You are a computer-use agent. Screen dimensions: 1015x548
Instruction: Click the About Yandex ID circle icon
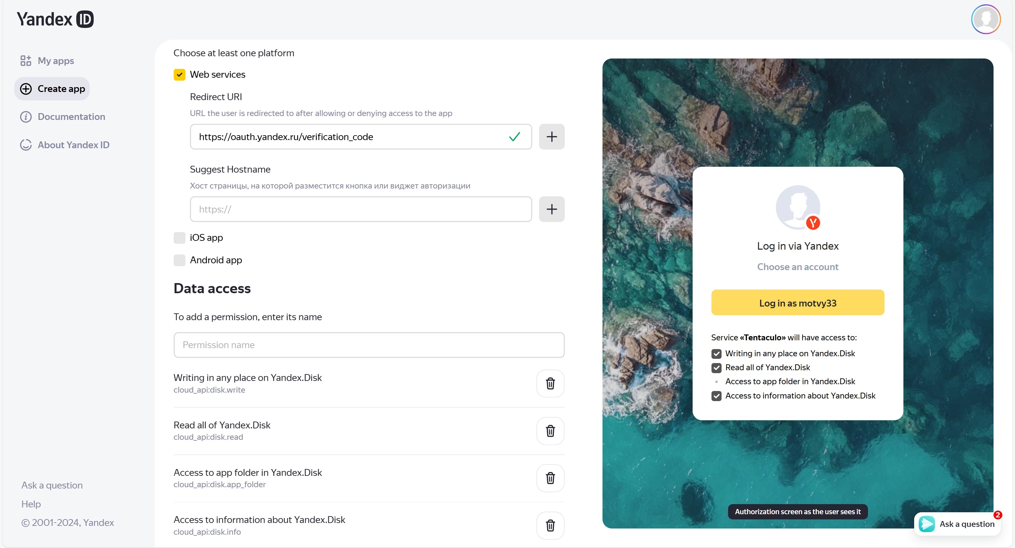[x=26, y=145]
